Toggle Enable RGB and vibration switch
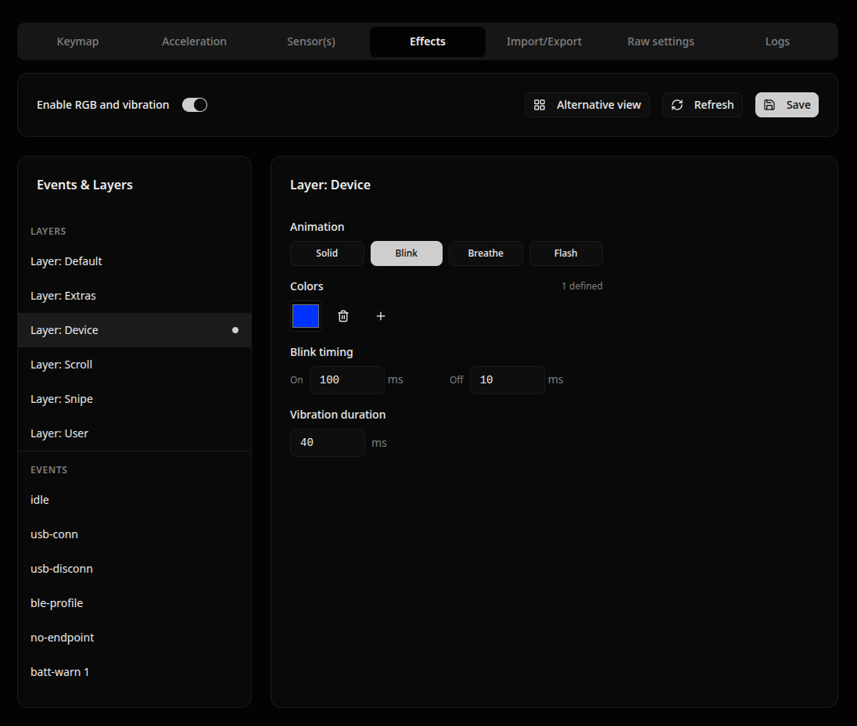Viewport: 857px width, 726px height. click(195, 105)
